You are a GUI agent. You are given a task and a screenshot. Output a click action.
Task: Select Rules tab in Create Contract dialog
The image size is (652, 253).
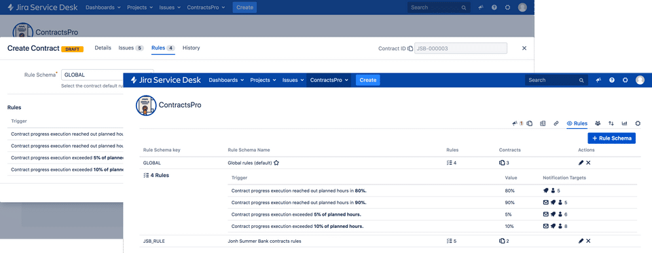coord(163,47)
